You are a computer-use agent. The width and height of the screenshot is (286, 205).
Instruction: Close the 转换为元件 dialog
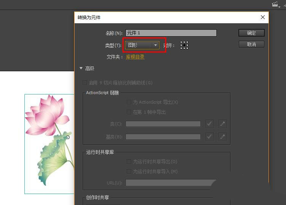click(263, 17)
